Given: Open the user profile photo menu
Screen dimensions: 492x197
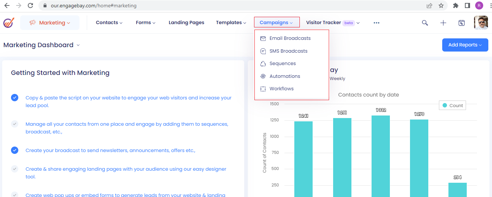Looking at the screenshot, I should (481, 23).
